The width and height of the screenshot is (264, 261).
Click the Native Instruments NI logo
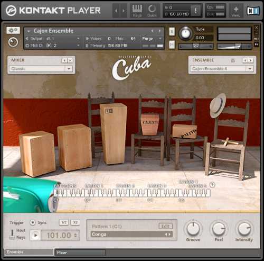point(253,11)
